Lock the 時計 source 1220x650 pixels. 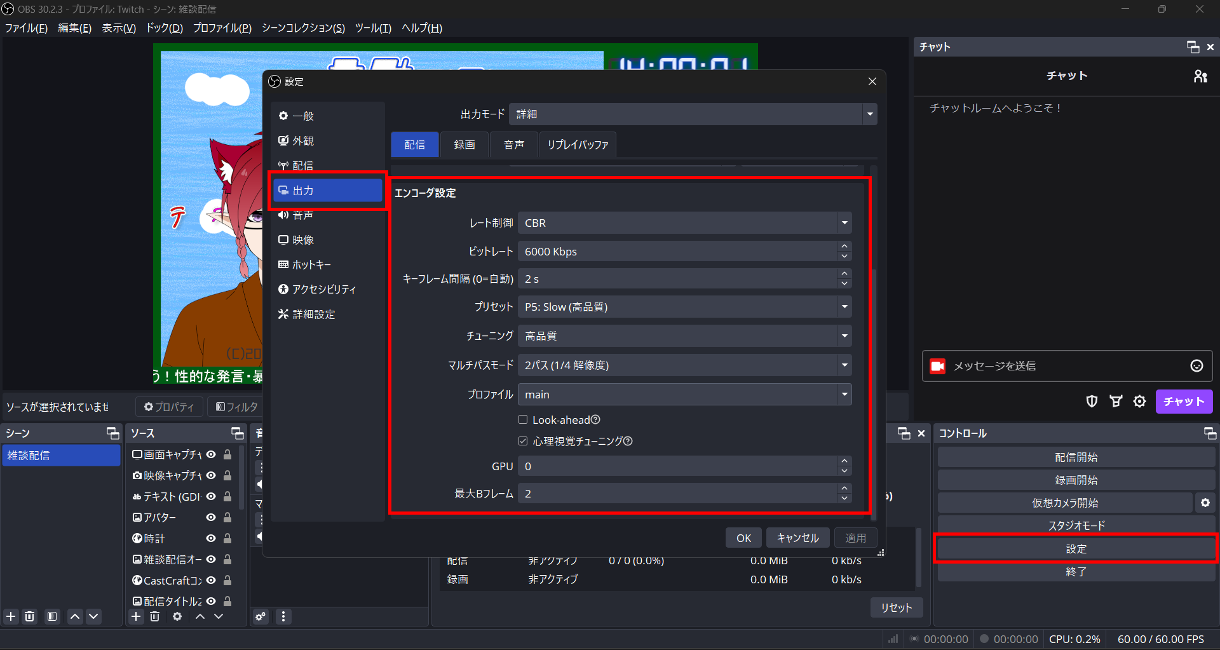click(227, 538)
